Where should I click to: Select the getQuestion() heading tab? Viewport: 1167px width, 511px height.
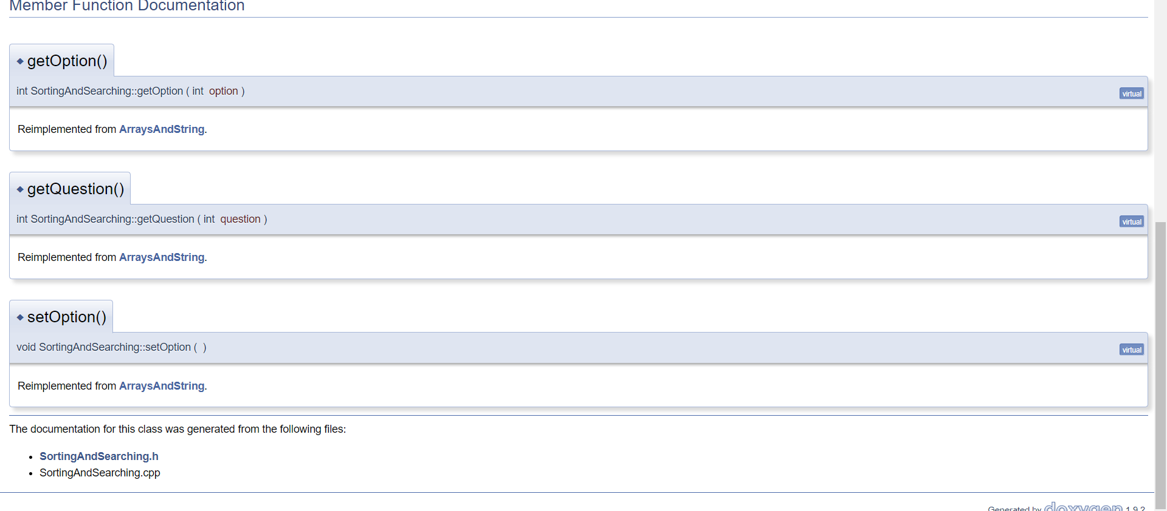pos(70,189)
